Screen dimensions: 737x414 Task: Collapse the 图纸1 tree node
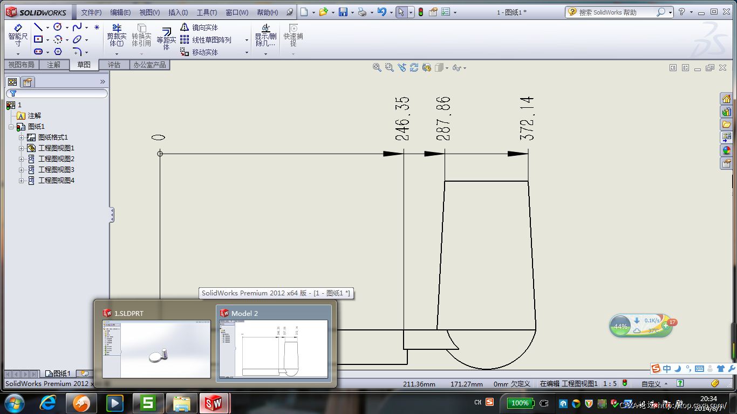tap(11, 127)
